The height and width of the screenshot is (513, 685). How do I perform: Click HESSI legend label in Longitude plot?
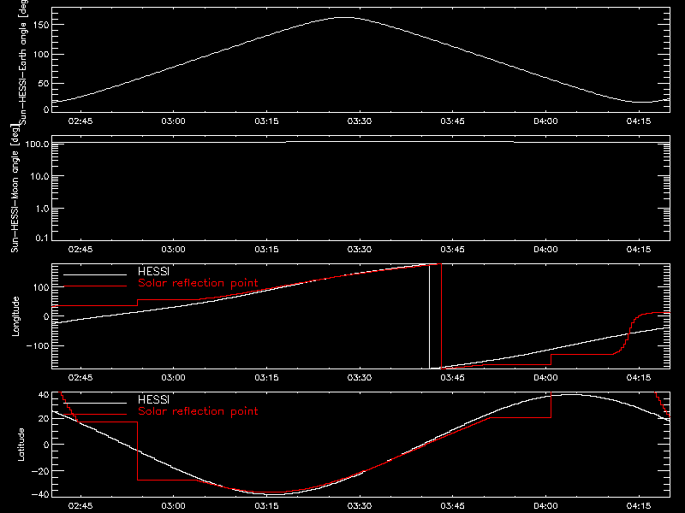pyautogui.click(x=153, y=272)
